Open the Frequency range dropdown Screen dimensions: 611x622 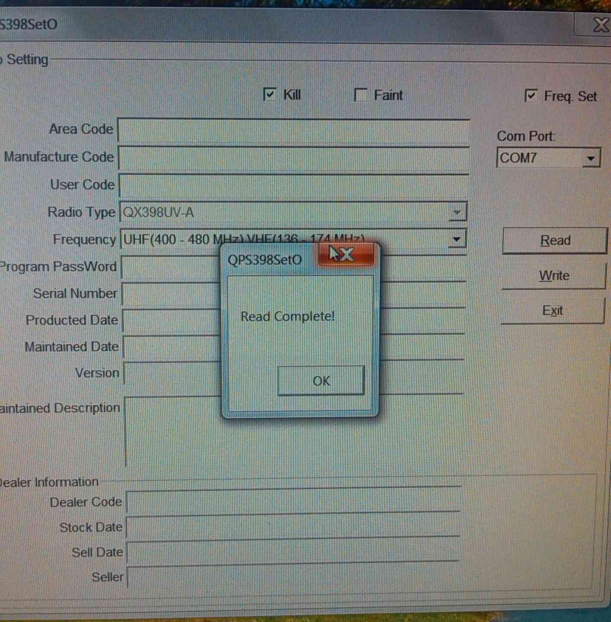pyautogui.click(x=457, y=239)
